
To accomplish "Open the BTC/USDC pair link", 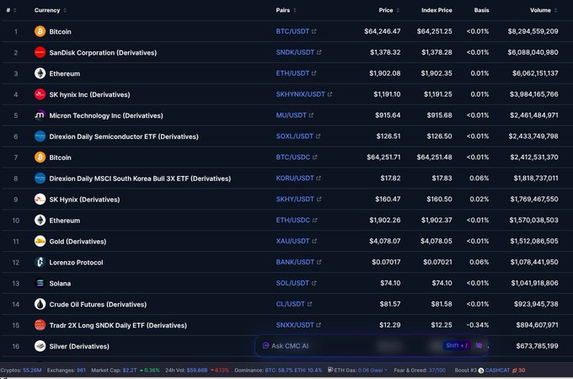I will click(293, 157).
